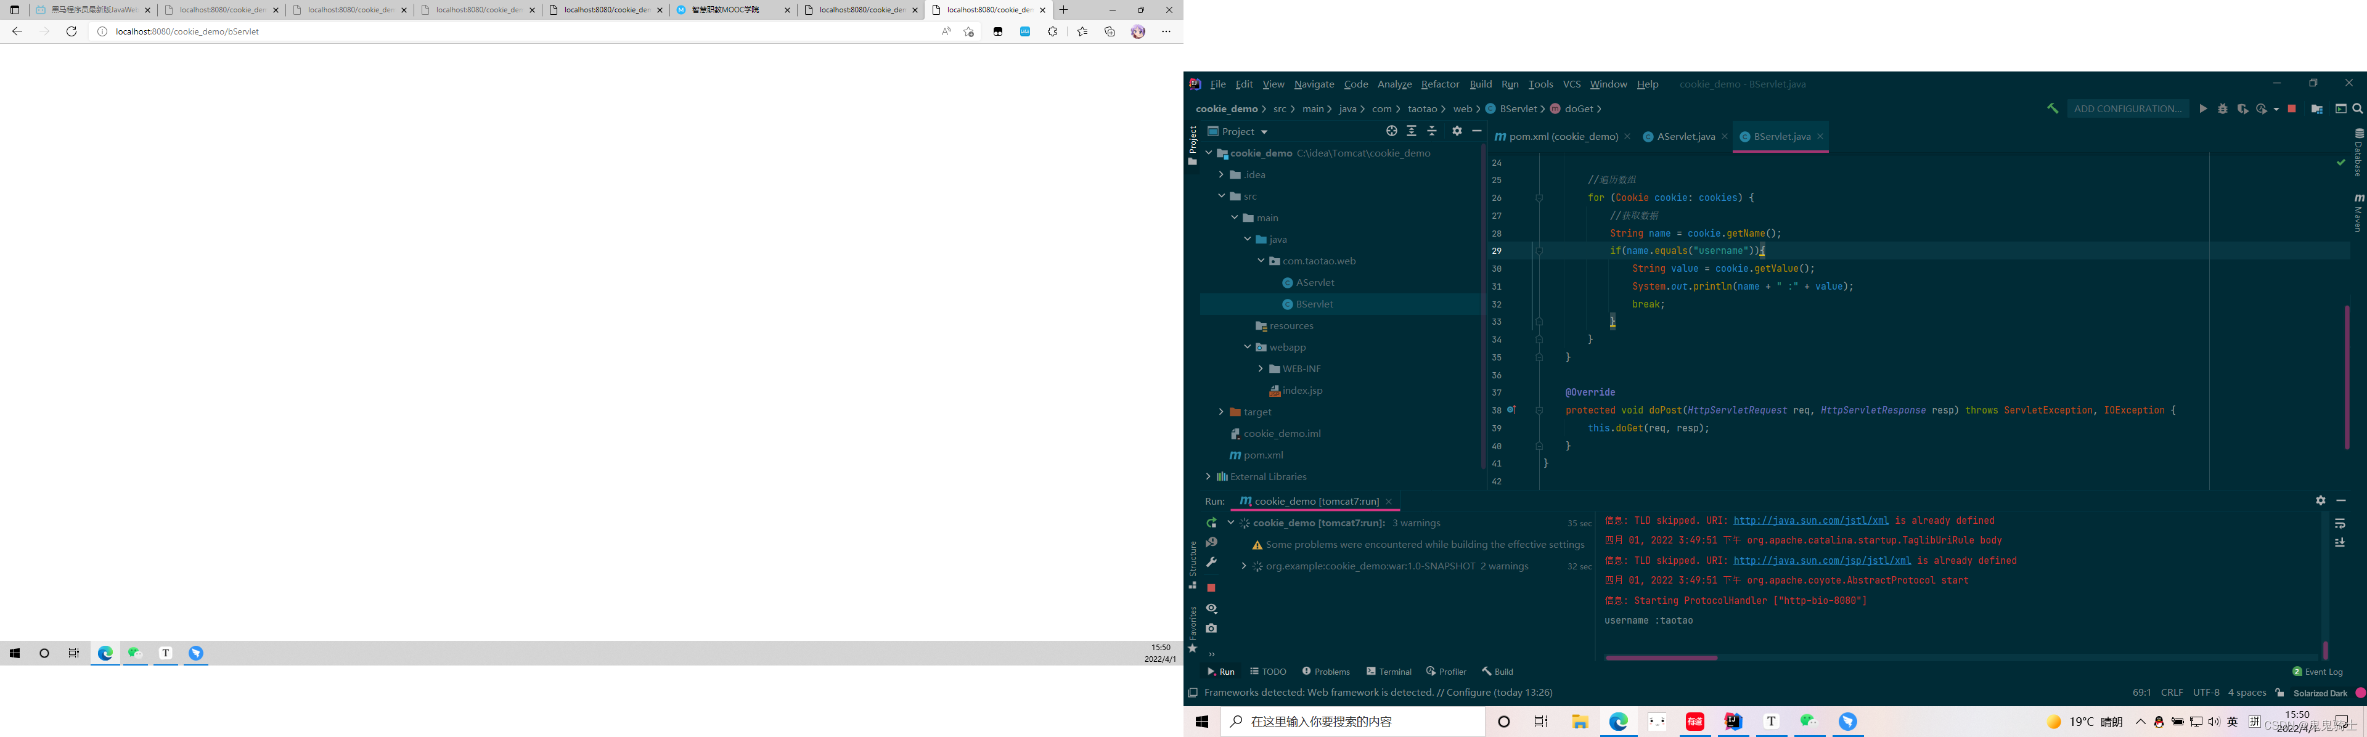Click Run console horizontal scrollbar thumb
The height and width of the screenshot is (737, 2367).
(x=1661, y=658)
